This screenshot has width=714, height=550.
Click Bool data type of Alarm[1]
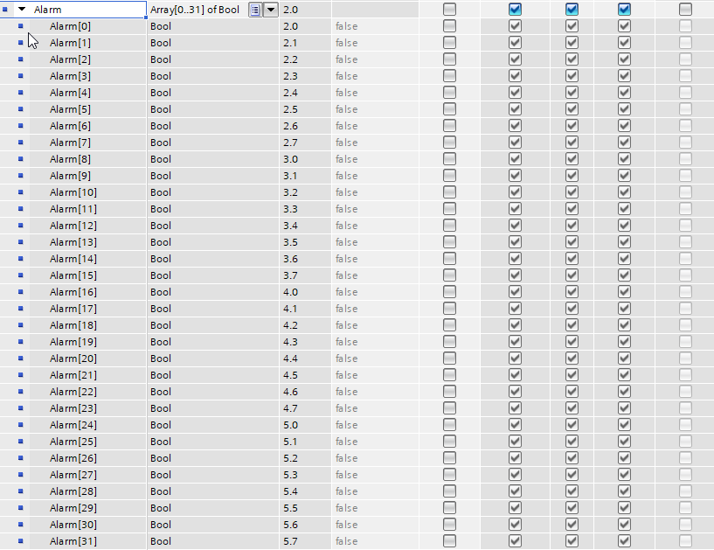point(161,43)
